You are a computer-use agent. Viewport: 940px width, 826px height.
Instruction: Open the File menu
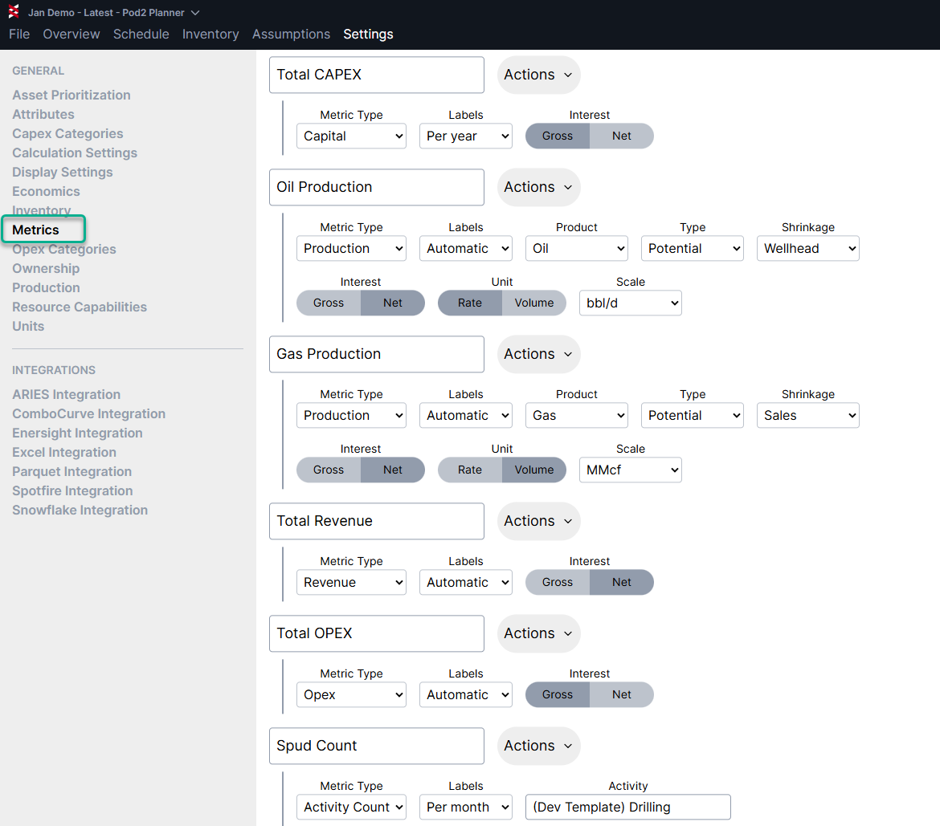point(19,34)
